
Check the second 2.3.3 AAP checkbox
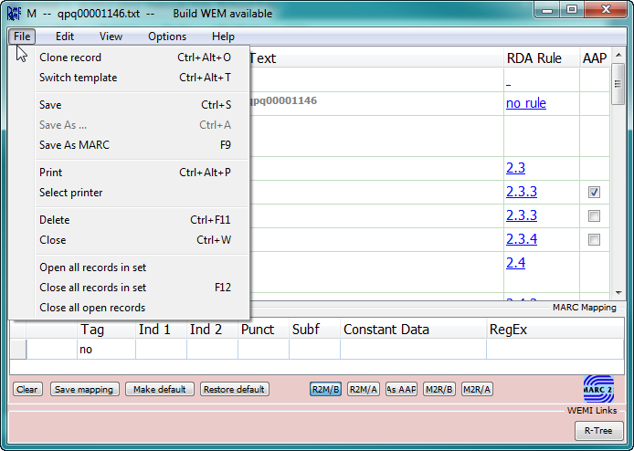pyautogui.click(x=594, y=215)
